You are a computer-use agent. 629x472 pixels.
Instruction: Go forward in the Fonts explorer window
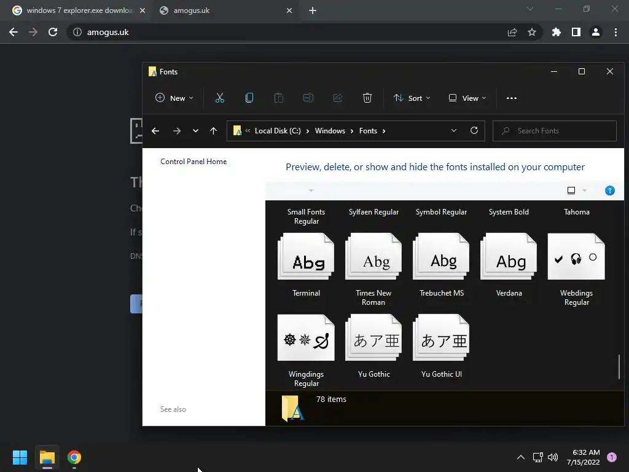[x=176, y=131]
